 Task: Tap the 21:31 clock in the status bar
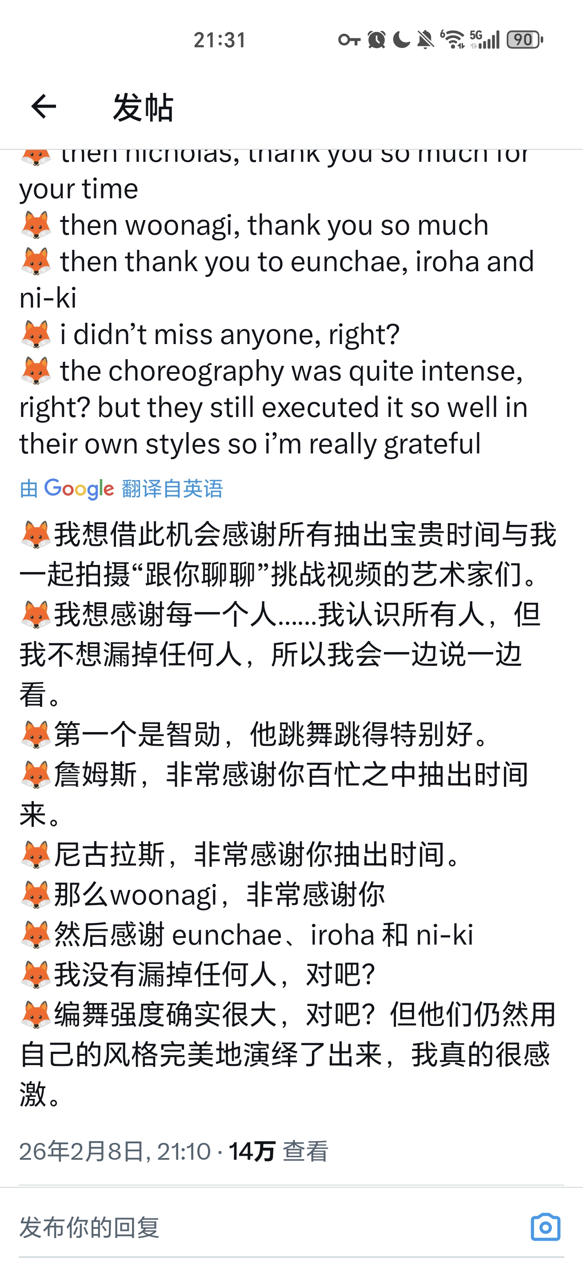(x=220, y=40)
